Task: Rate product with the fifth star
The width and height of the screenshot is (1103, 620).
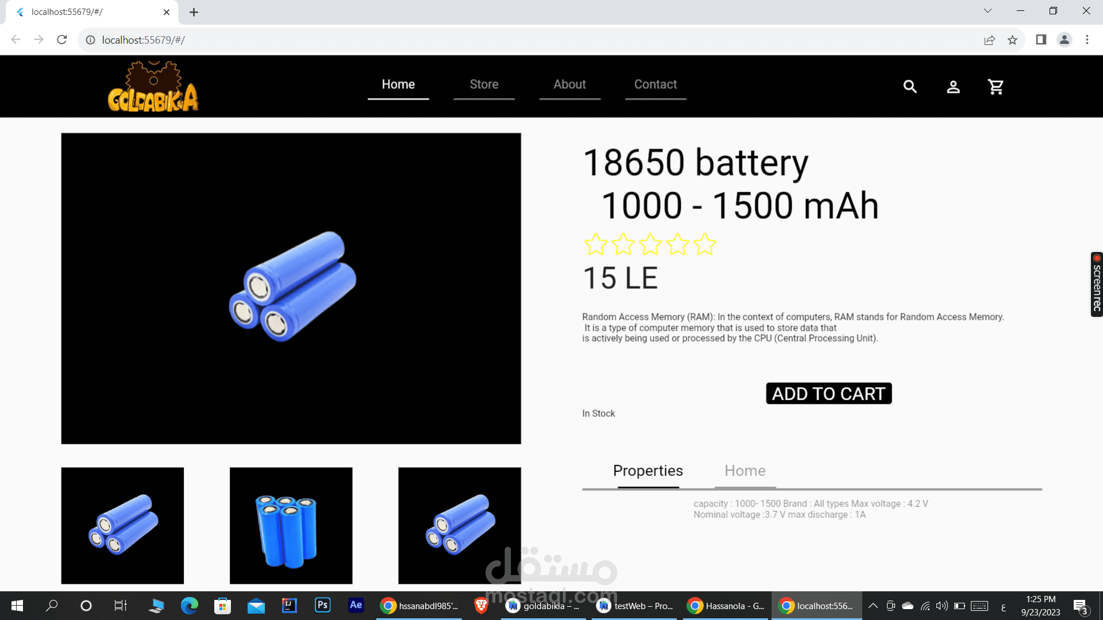Action: click(704, 245)
